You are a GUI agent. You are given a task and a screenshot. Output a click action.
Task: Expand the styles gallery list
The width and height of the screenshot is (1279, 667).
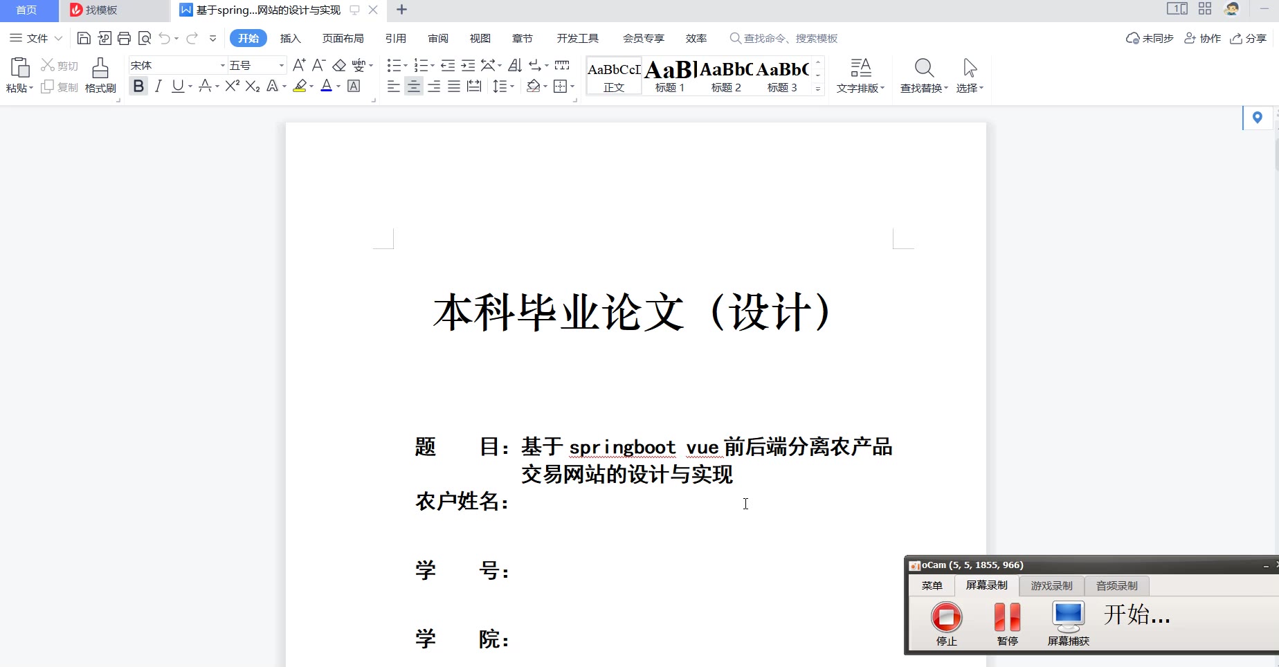pyautogui.click(x=818, y=89)
